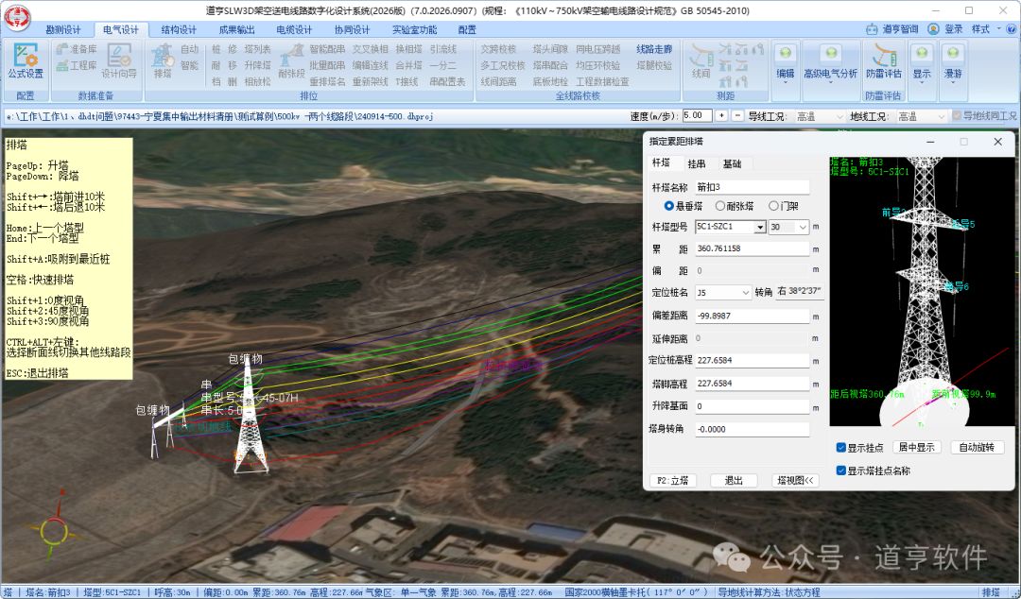
Task: Decrease speed with the minus button
Action: pos(737,116)
